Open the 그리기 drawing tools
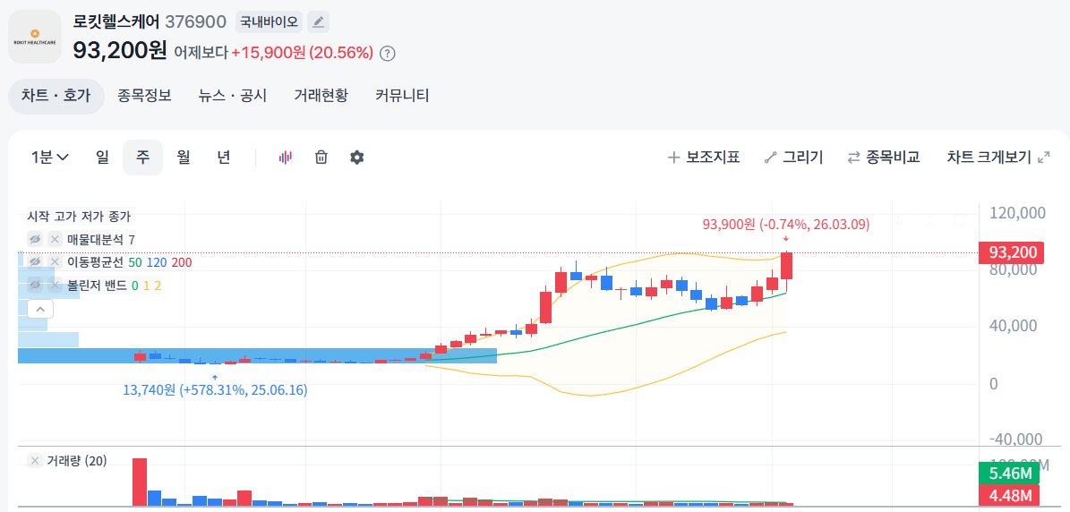This screenshot has height=512, width=1070. (794, 158)
